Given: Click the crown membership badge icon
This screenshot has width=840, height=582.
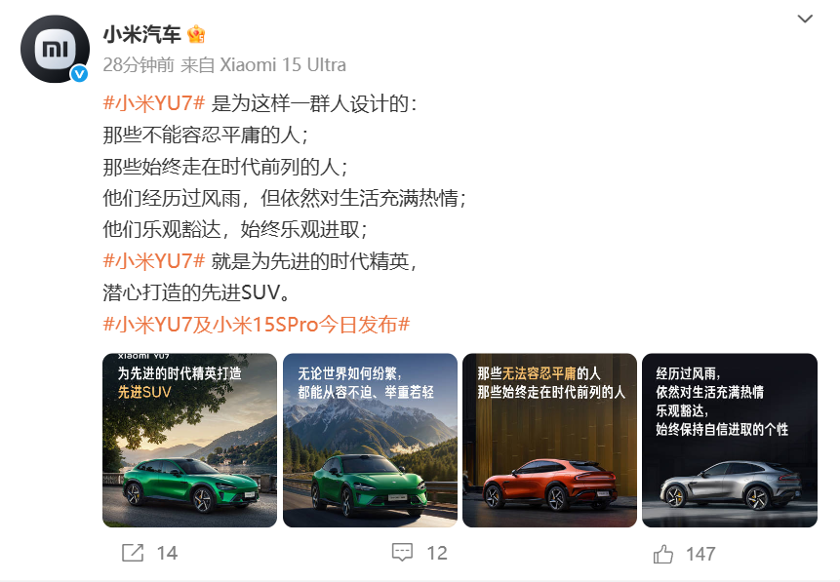Looking at the screenshot, I should click(x=196, y=35).
